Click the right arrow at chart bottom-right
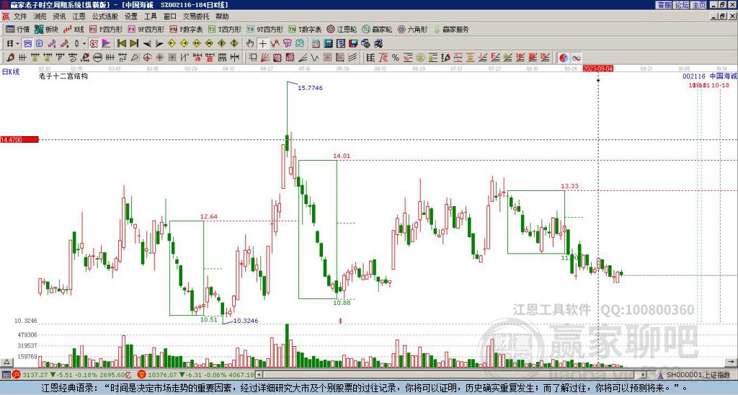 coord(732,362)
